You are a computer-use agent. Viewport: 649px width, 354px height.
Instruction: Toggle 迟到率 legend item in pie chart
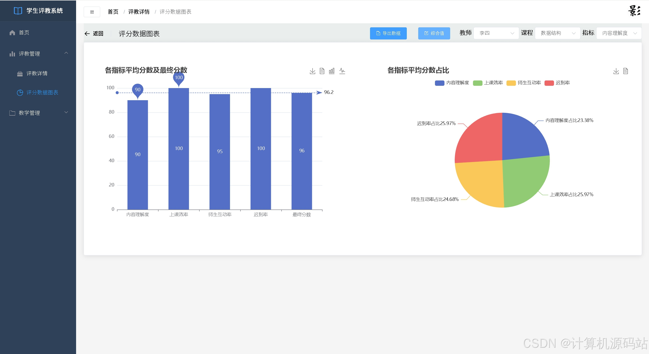557,83
